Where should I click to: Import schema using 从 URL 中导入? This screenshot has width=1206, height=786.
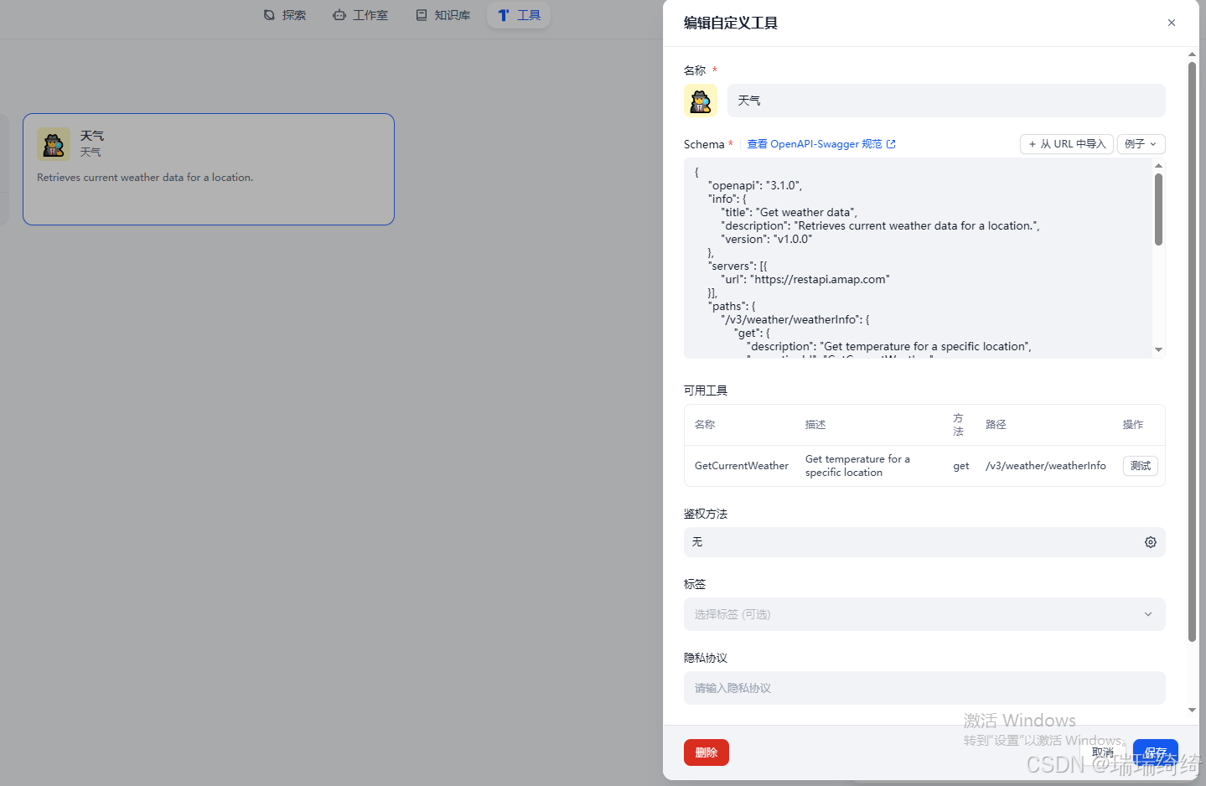tap(1066, 143)
